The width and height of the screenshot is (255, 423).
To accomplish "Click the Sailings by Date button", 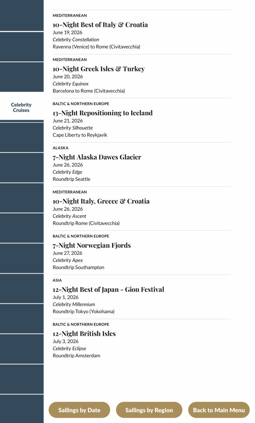I will pyautogui.click(x=79, y=410).
